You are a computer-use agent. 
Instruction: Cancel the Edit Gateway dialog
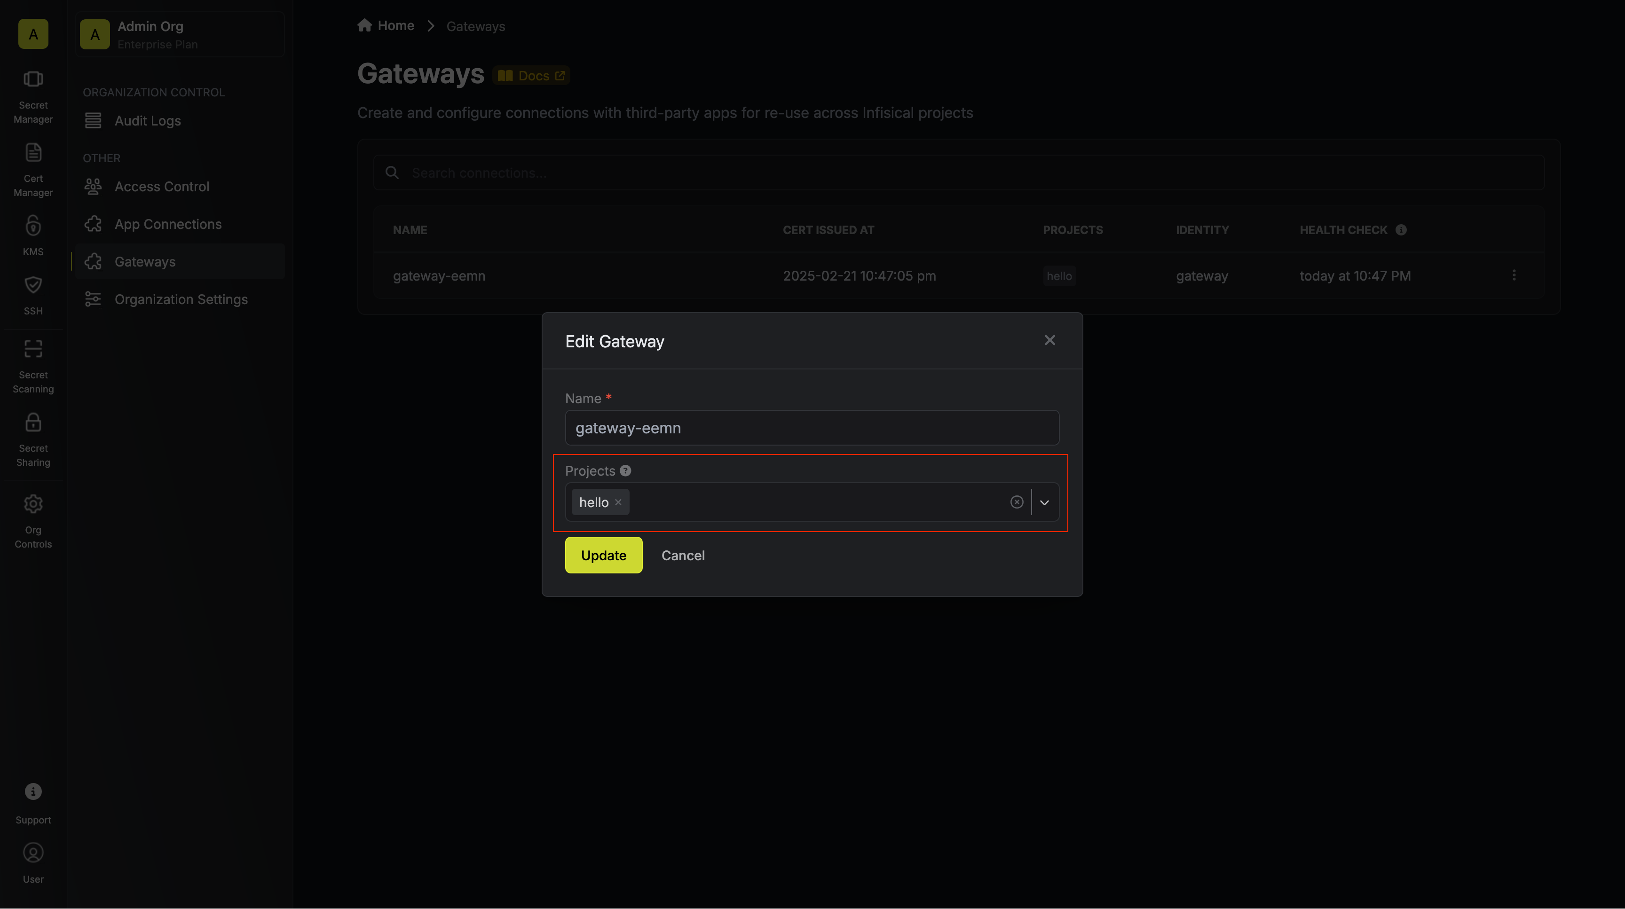(x=683, y=556)
